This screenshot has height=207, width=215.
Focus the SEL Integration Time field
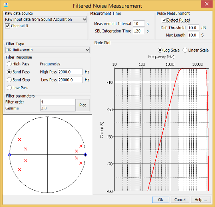point(139,31)
